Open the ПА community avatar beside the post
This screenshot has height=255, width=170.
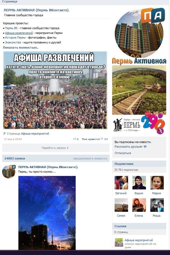coord(9,171)
